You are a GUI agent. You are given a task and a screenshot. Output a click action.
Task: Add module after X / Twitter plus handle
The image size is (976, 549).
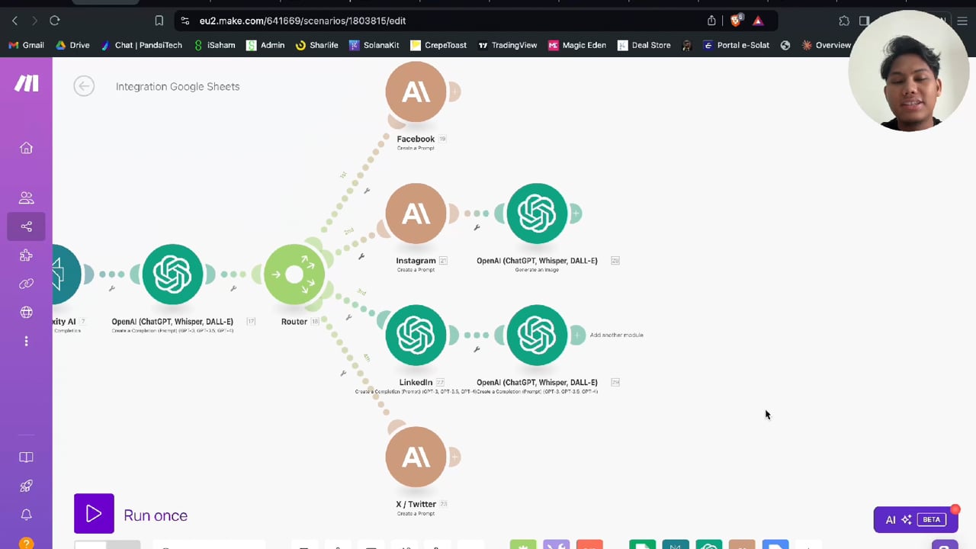454,457
